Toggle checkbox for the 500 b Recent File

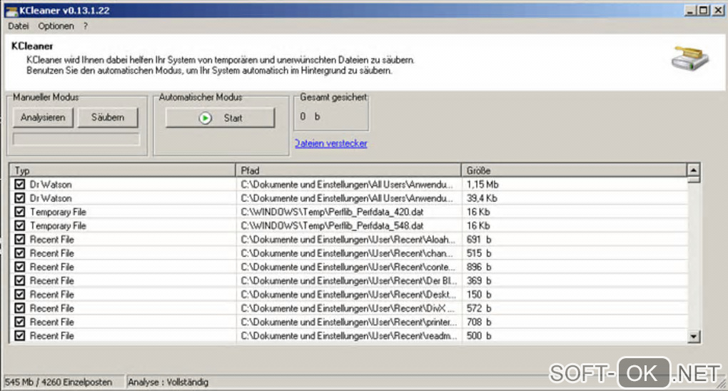click(x=19, y=335)
